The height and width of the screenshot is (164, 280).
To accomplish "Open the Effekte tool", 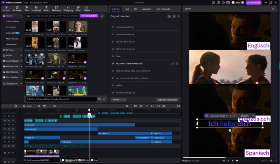I will [87, 8].
